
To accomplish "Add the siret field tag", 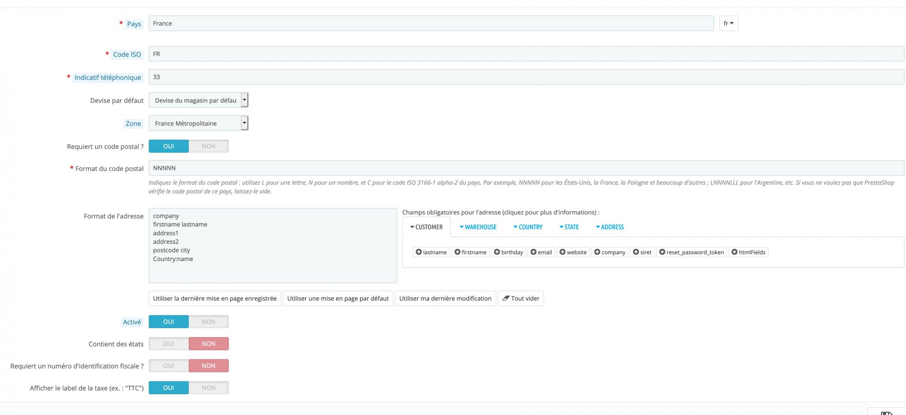I will coord(642,252).
